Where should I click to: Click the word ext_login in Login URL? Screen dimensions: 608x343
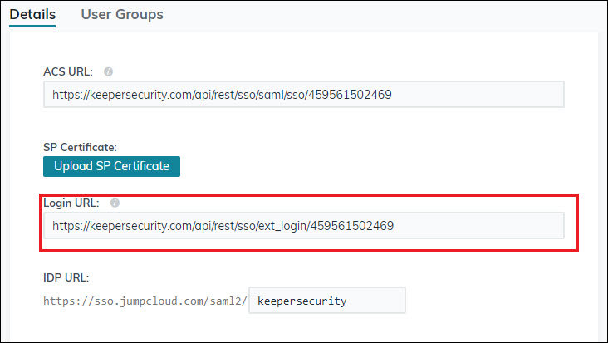click(x=280, y=226)
